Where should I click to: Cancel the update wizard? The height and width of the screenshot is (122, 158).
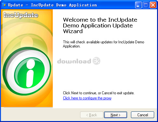[142, 115]
